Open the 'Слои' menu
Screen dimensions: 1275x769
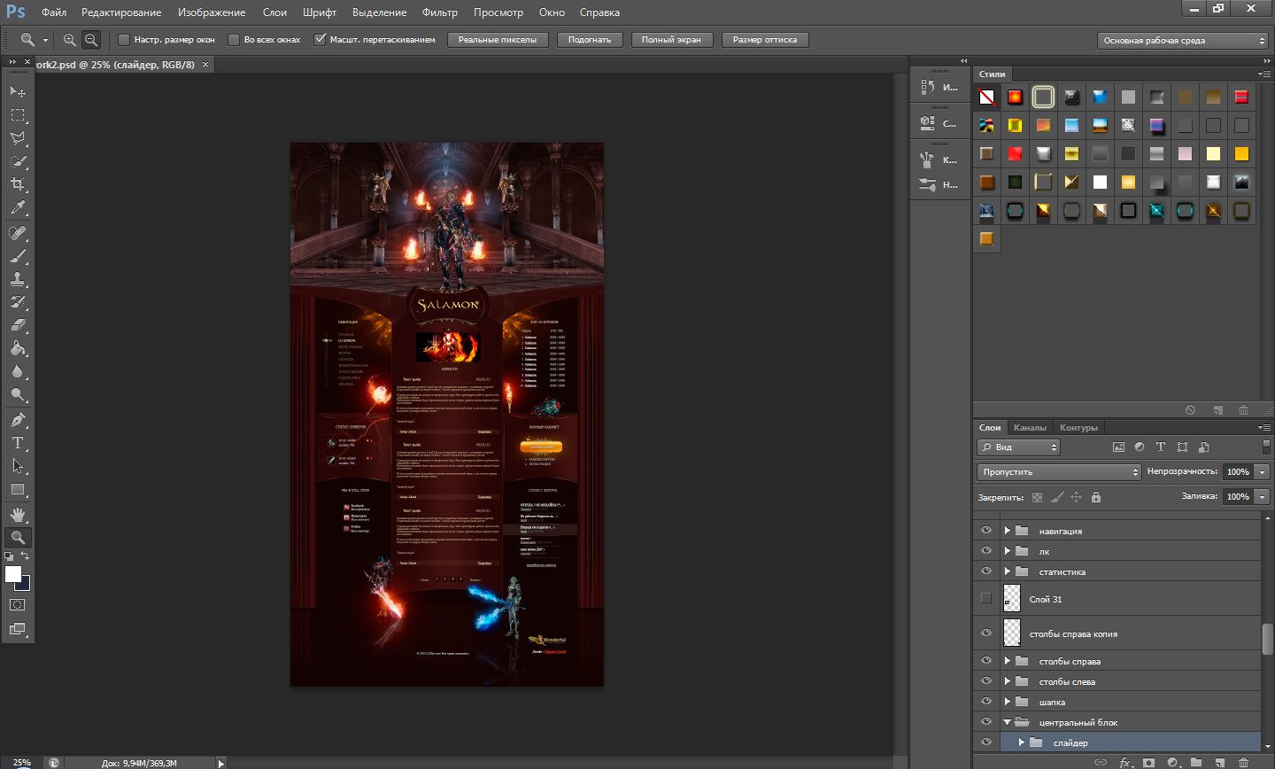pyautogui.click(x=274, y=12)
